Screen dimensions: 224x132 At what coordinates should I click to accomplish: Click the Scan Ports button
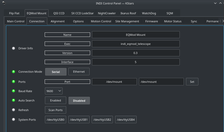(56, 110)
